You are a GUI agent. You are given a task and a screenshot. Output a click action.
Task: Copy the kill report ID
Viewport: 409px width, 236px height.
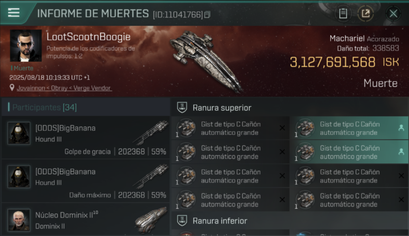click(x=207, y=14)
